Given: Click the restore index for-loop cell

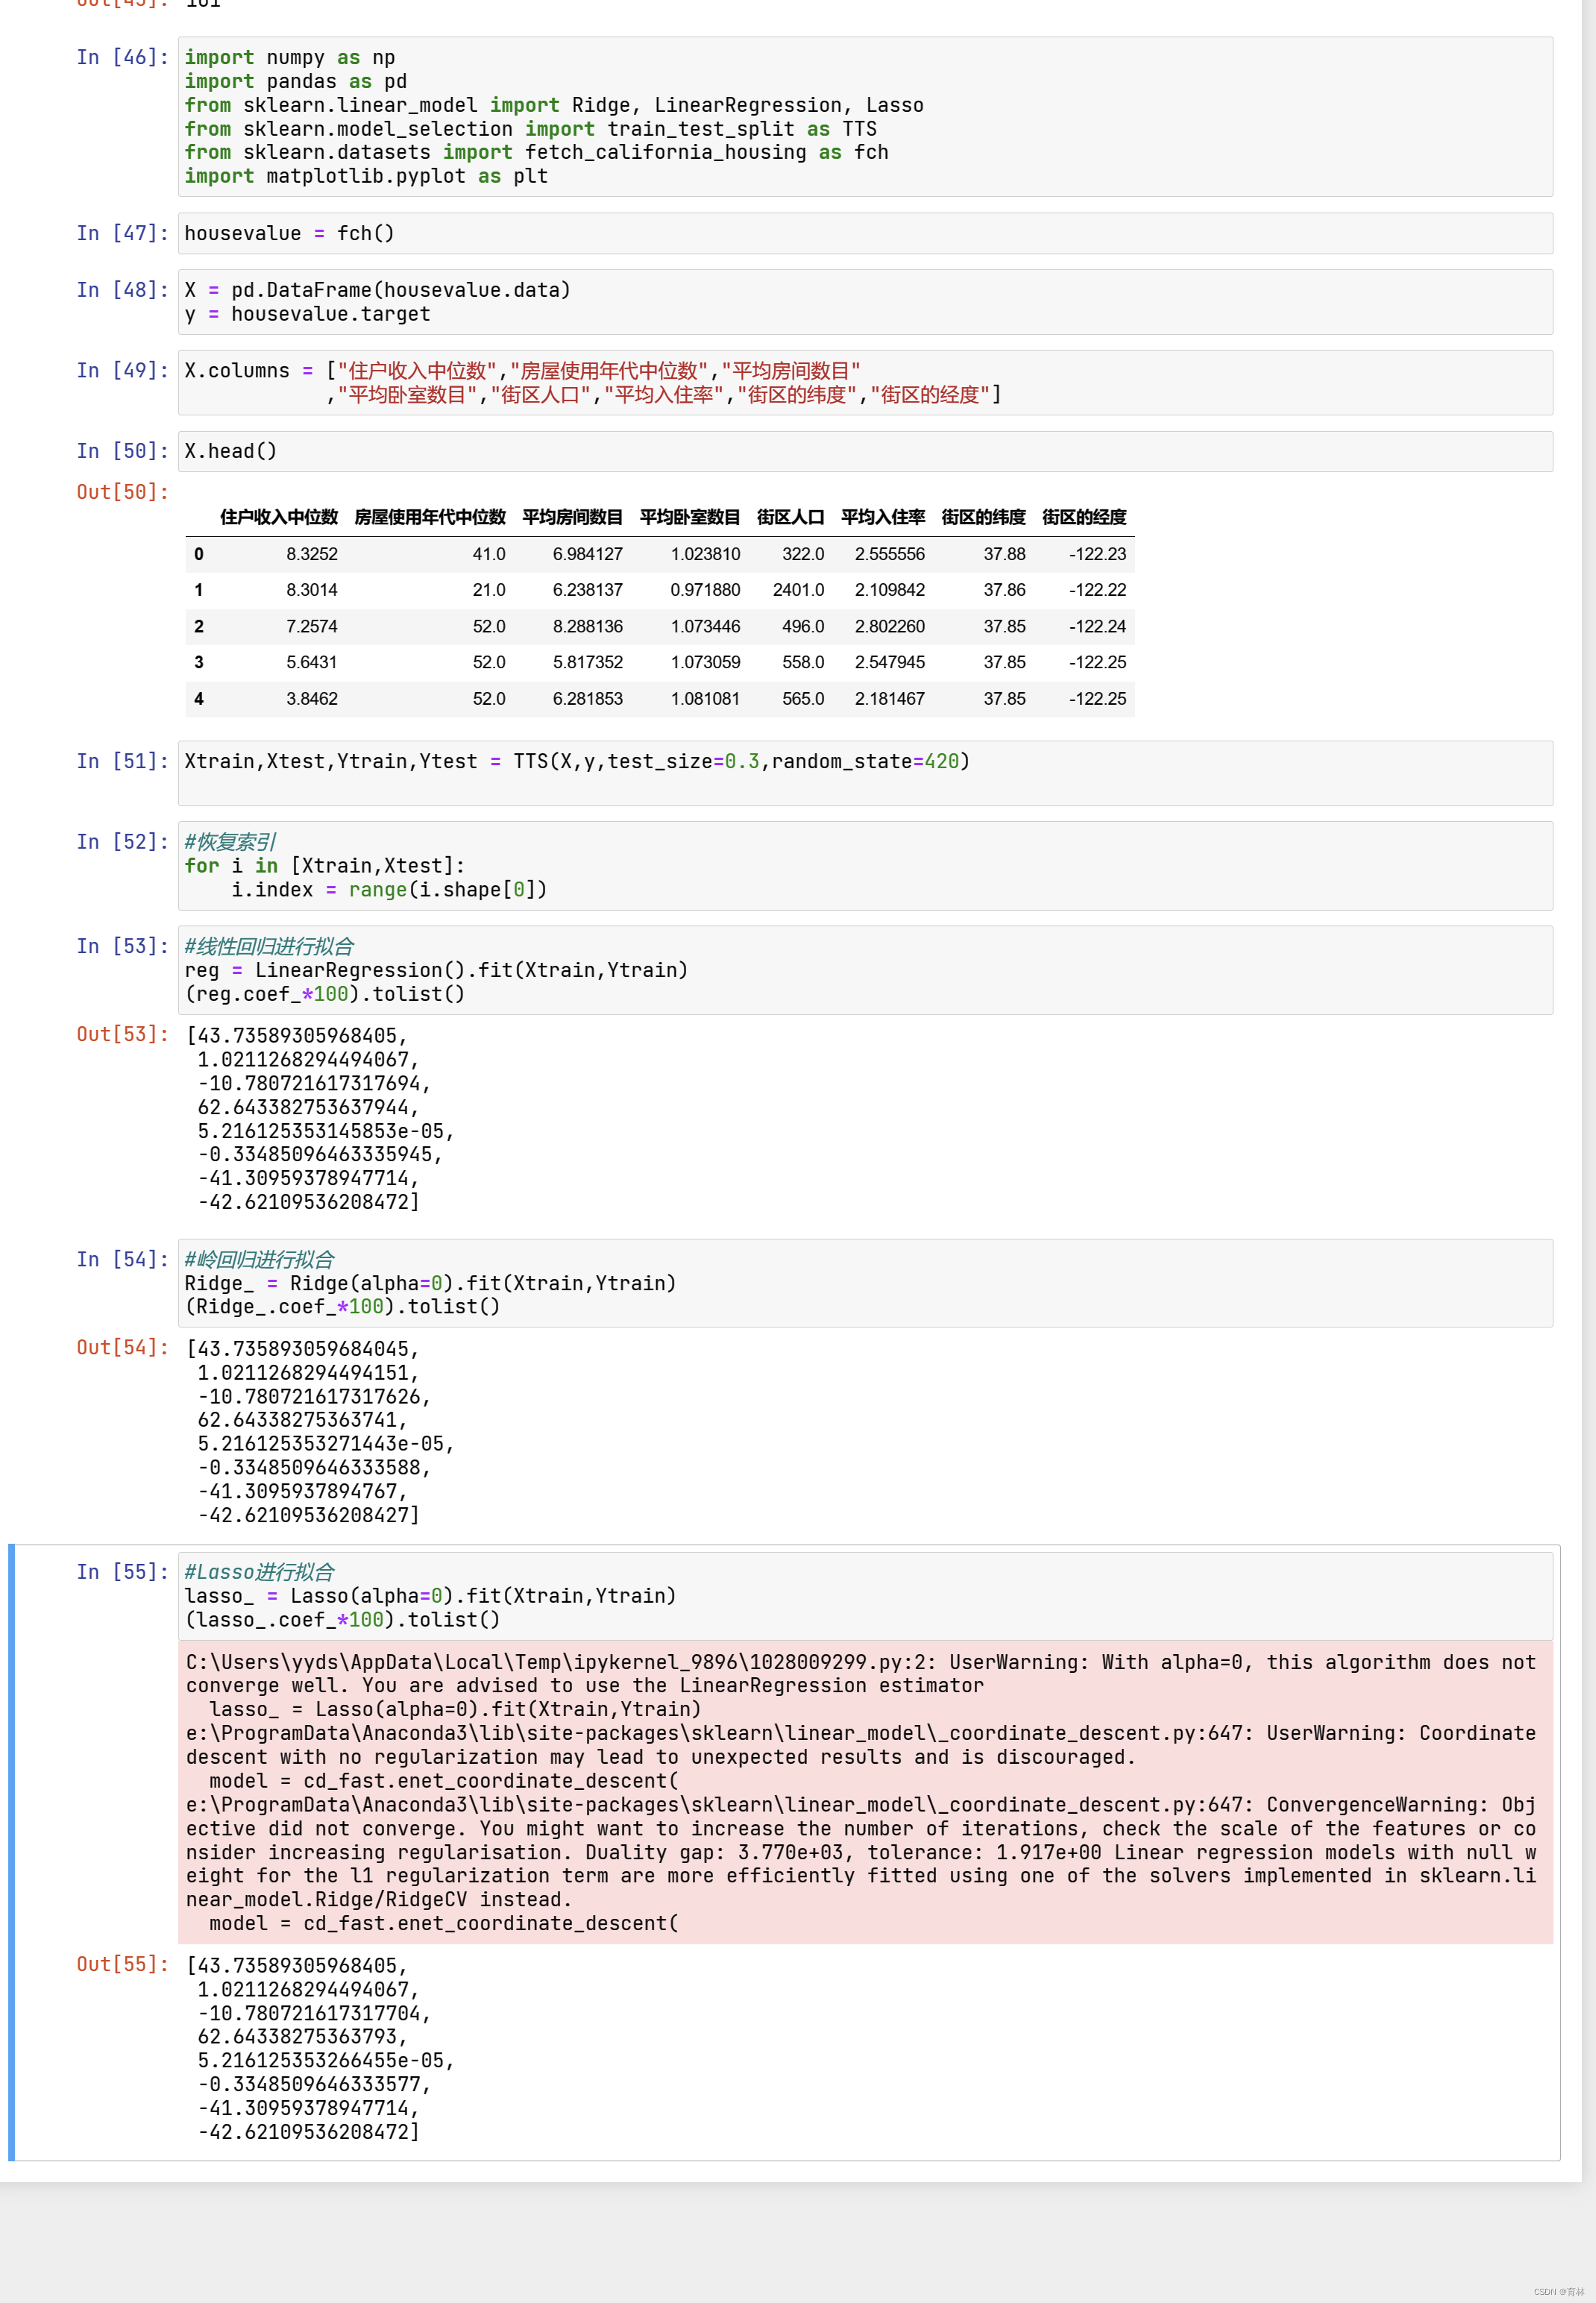Looking at the screenshot, I should click(865, 866).
